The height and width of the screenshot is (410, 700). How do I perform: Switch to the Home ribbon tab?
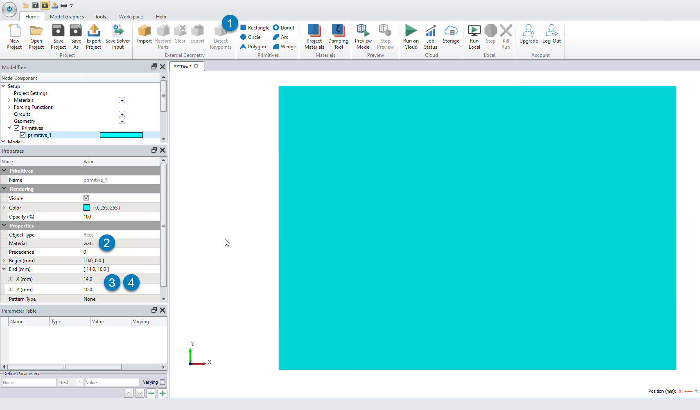pyautogui.click(x=32, y=17)
